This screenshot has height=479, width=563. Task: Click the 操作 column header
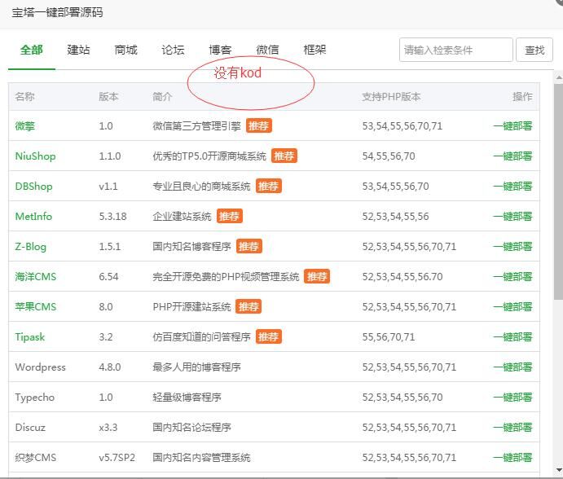point(522,97)
